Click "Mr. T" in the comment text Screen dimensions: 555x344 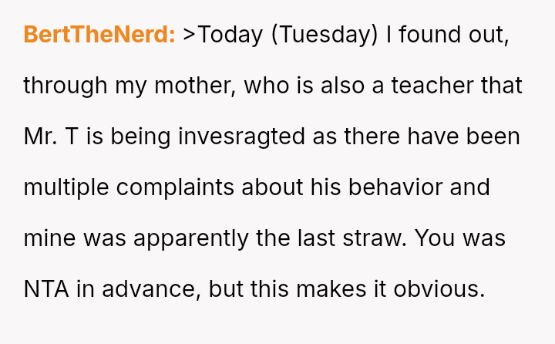click(51, 137)
